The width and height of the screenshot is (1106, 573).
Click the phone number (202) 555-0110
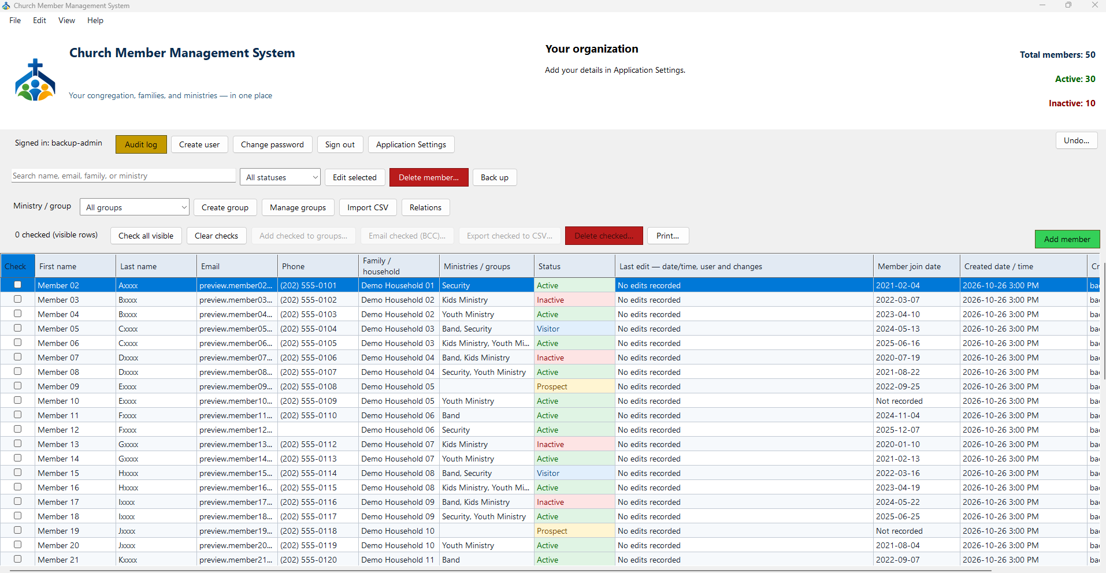[x=309, y=415]
